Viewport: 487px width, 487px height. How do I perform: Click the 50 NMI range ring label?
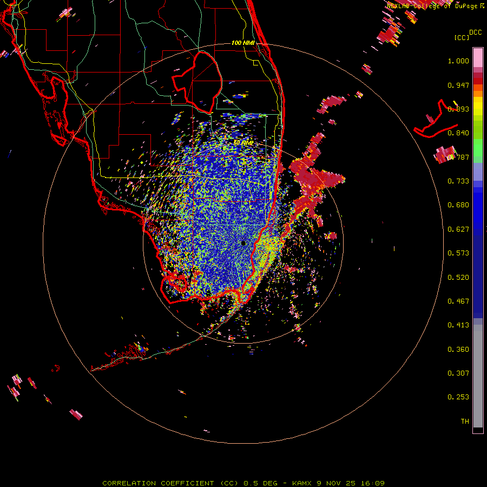coord(243,143)
